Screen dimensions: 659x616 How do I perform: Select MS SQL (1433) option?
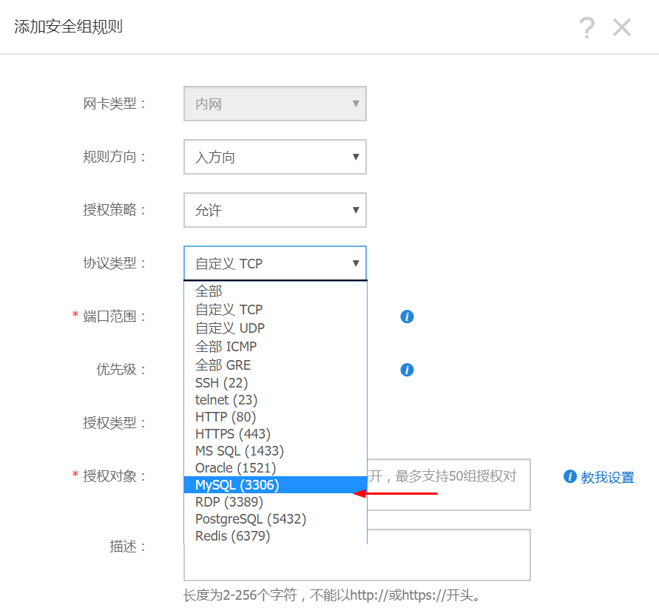(x=275, y=451)
